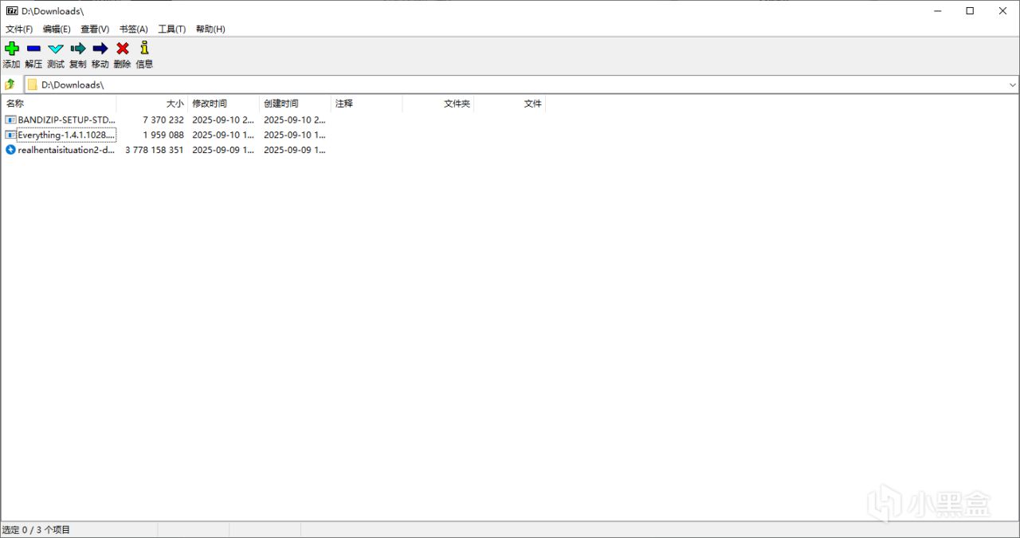
Task: Select the Move (移动) arrow icon
Action: point(100,49)
